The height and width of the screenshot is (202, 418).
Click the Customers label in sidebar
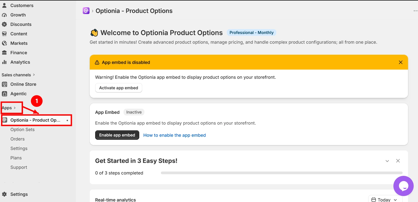pyautogui.click(x=22, y=5)
